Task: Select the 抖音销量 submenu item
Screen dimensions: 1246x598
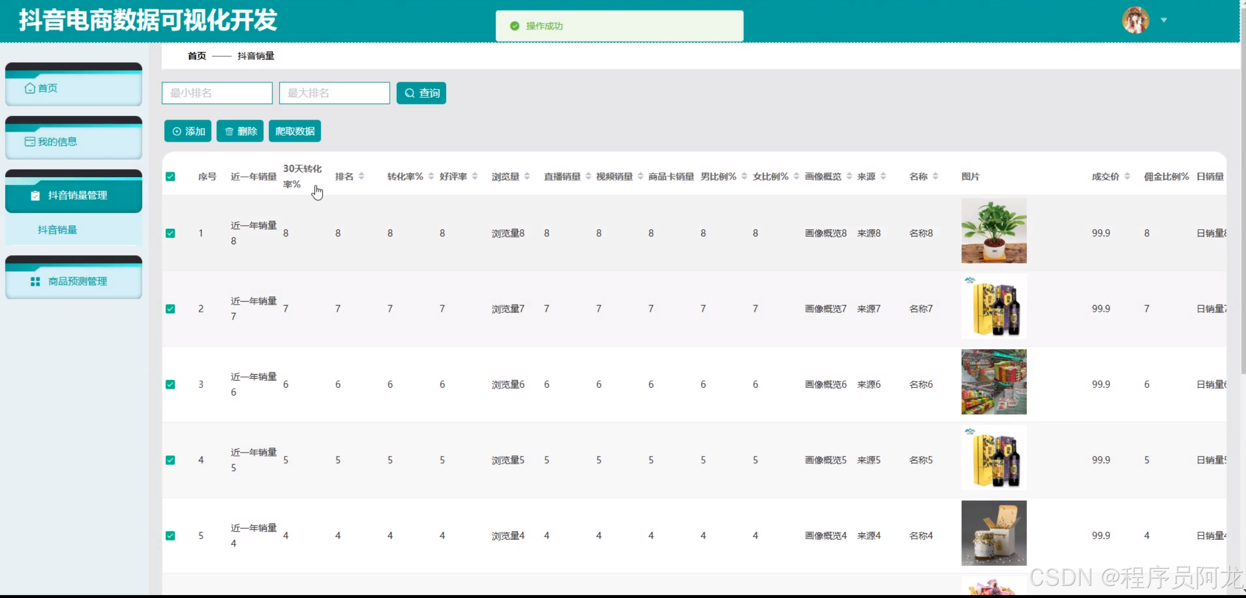Action: 57,230
